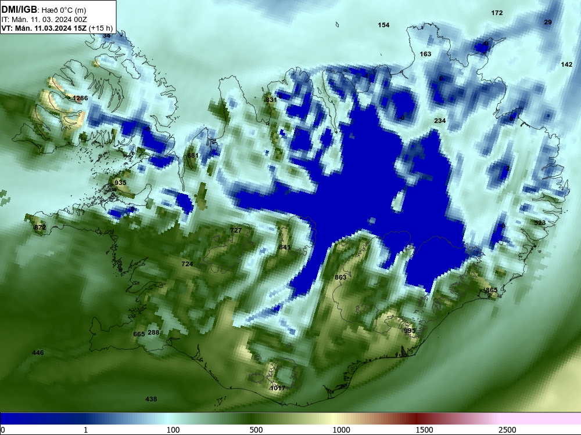Click the 1017 height label
581x435 pixels.
click(x=278, y=388)
